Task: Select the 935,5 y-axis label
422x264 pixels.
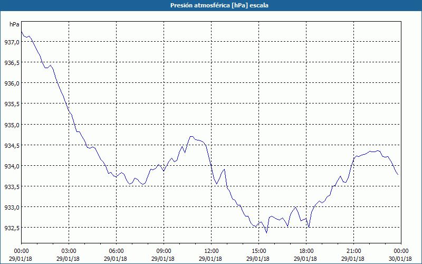Action: pyautogui.click(x=12, y=104)
